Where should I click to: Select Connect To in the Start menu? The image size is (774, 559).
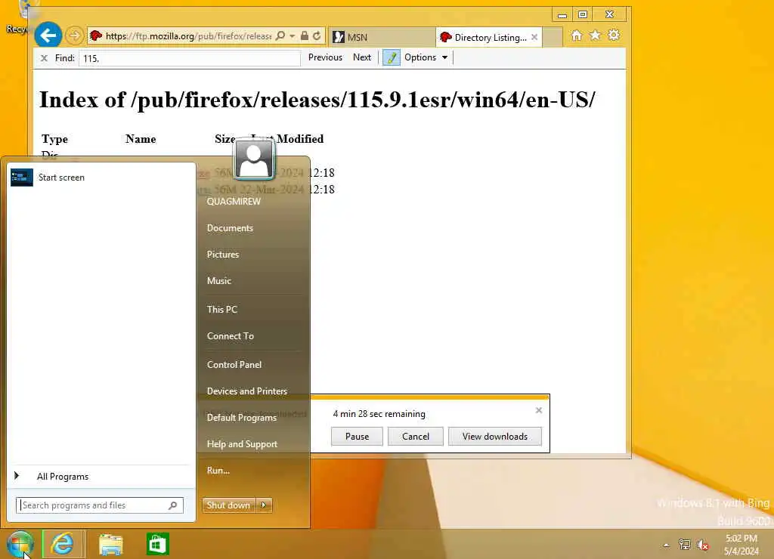pyautogui.click(x=231, y=336)
